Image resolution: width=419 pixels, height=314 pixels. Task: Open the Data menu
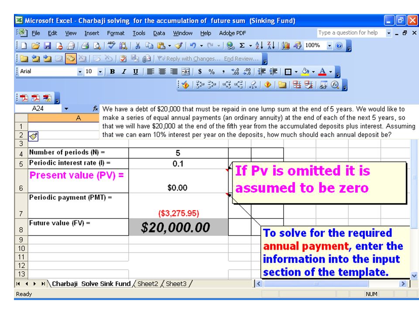159,33
